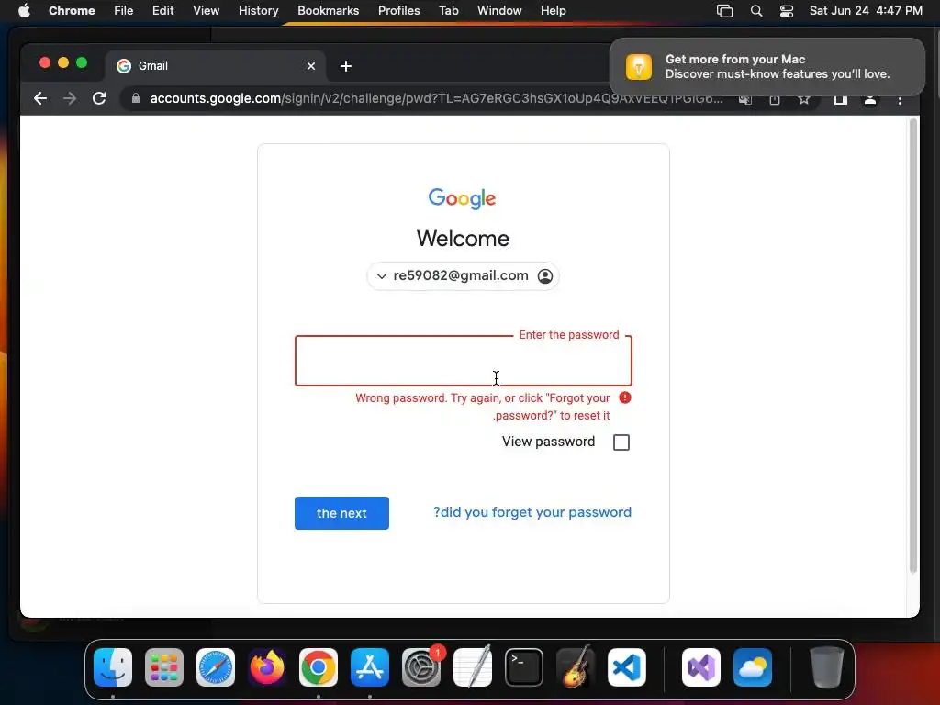This screenshot has width=940, height=705.
Task: Focus the Enter the password field
Action: click(x=463, y=360)
